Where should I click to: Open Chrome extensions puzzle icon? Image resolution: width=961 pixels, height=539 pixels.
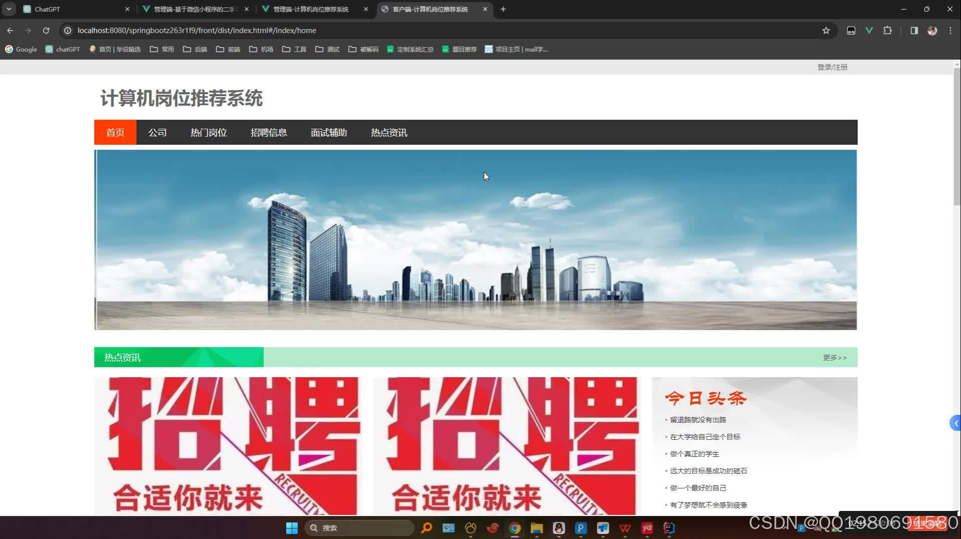pyautogui.click(x=888, y=31)
